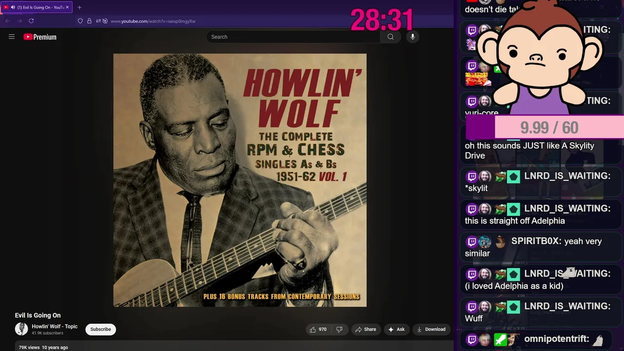Open the YouTube guide hamburger menu

[x=12, y=37]
